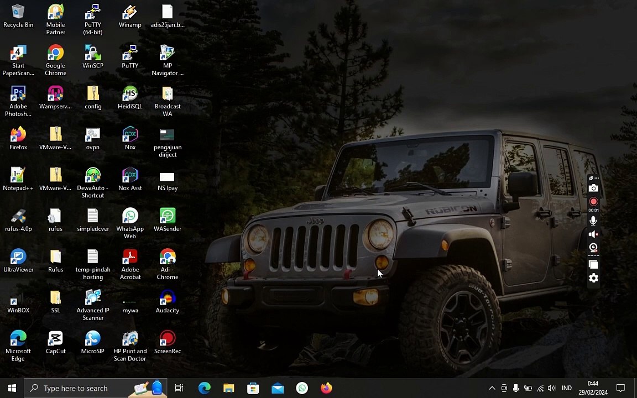
Task: Toggle the recorder microphone input
Action: [x=593, y=221]
